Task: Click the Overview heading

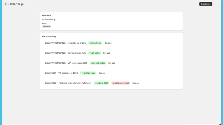Action: tap(47, 15)
